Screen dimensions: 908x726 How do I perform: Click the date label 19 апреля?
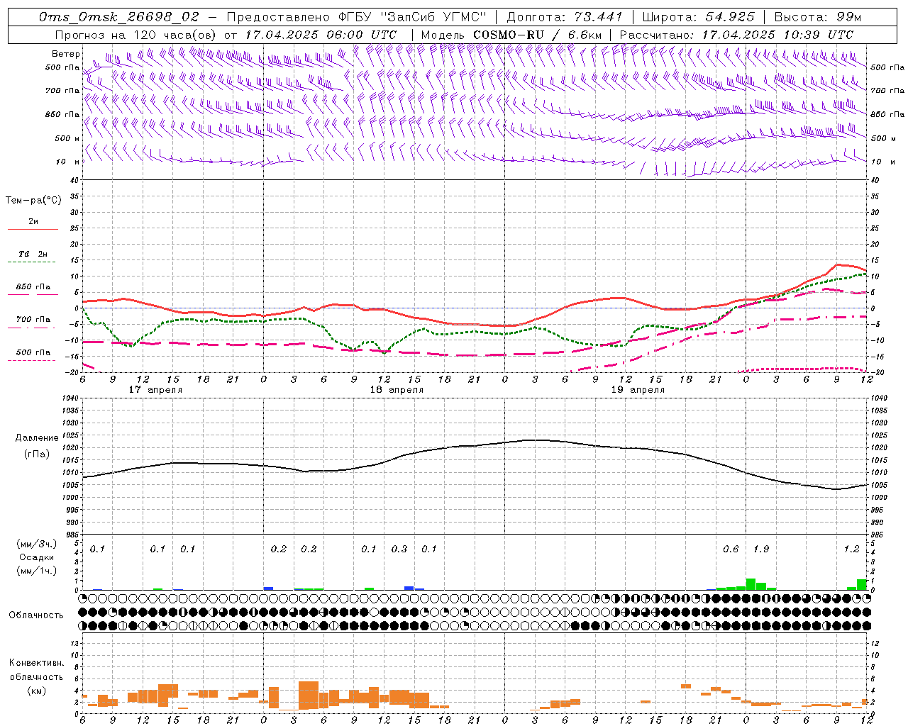[638, 390]
